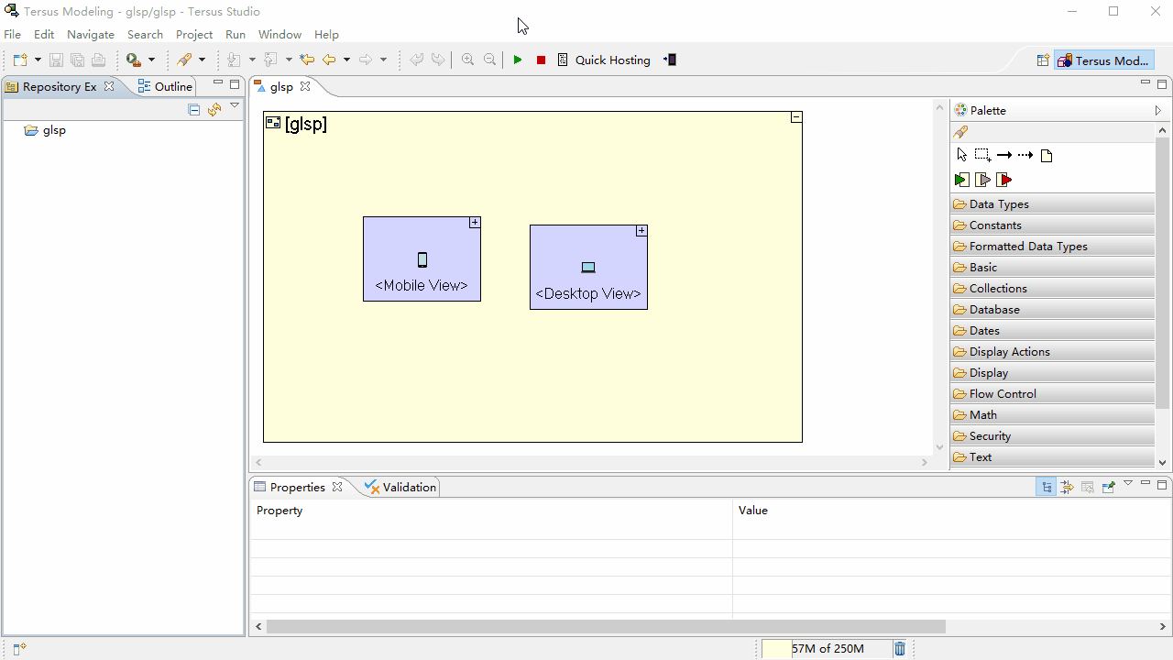This screenshot has height=660, width=1173.
Task: Click the Back navigation arrow icon
Action: coord(329,60)
